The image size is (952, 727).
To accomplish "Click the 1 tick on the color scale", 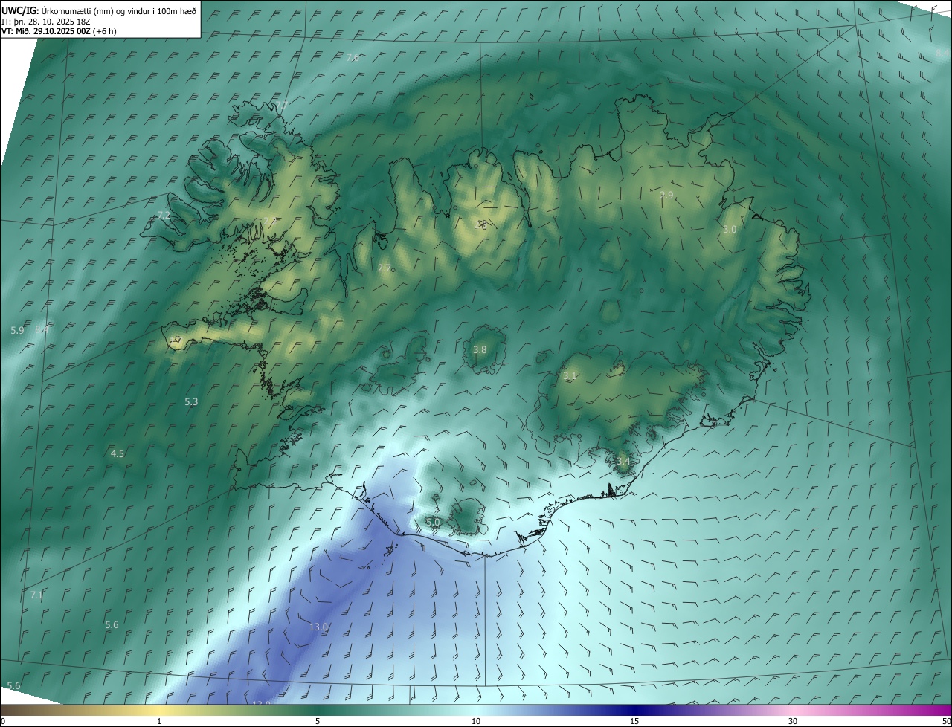I will pos(159,721).
